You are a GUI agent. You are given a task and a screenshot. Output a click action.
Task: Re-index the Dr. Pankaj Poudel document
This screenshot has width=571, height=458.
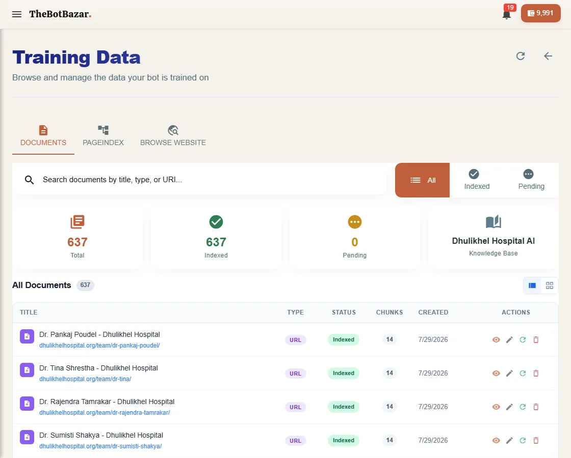523,340
